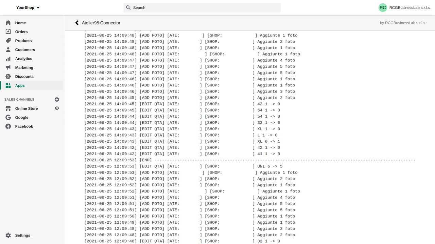Viewport: 435px width, 244px height.
Task: Open the YourShop store switcher dropdown
Action: click(28, 7)
